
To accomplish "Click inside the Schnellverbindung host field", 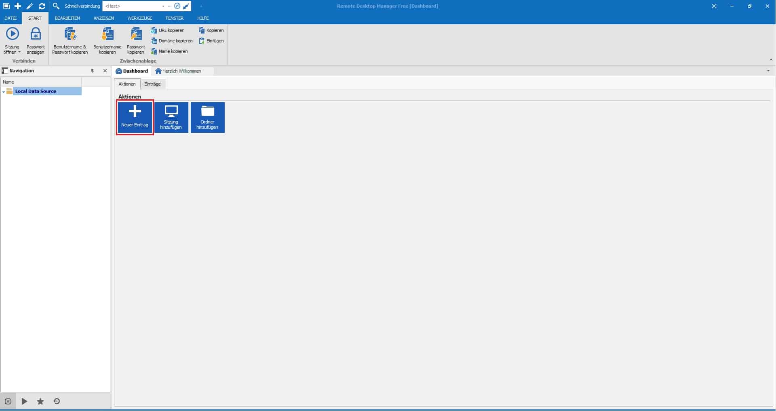I will (x=129, y=6).
